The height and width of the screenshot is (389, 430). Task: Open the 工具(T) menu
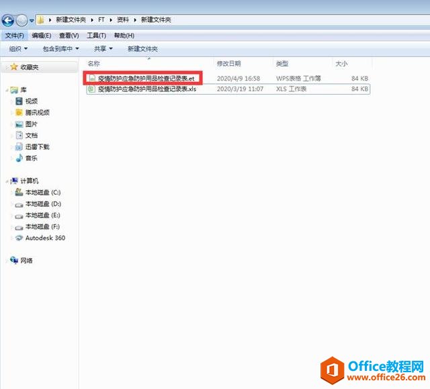(96, 36)
